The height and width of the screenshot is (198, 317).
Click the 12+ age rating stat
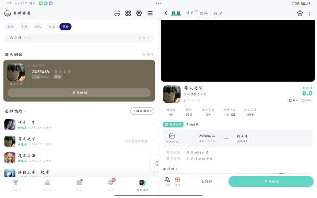[208, 114]
